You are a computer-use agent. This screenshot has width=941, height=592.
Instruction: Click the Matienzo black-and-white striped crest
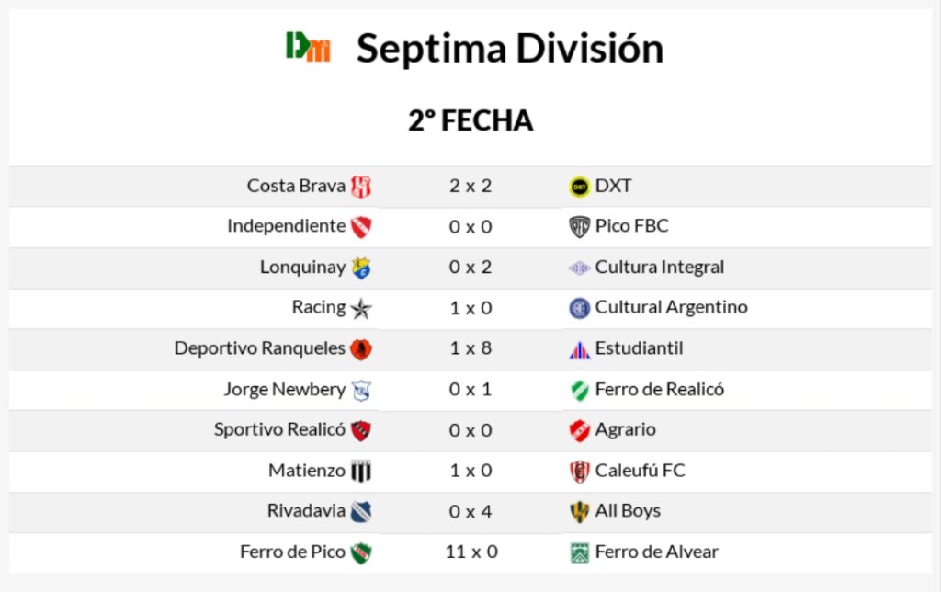pos(361,472)
